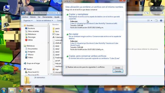Select the help.plx file
This screenshot has width=165, height=93.
(x=58, y=64)
